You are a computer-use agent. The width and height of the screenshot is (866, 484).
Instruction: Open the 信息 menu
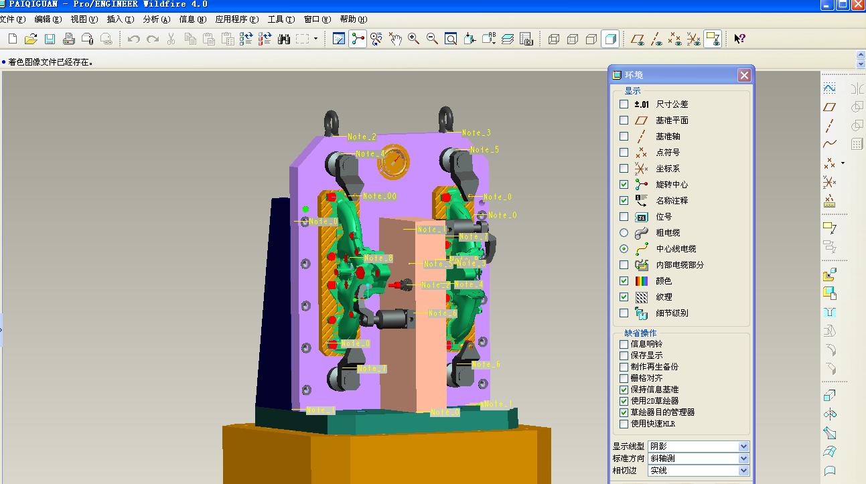coord(192,19)
